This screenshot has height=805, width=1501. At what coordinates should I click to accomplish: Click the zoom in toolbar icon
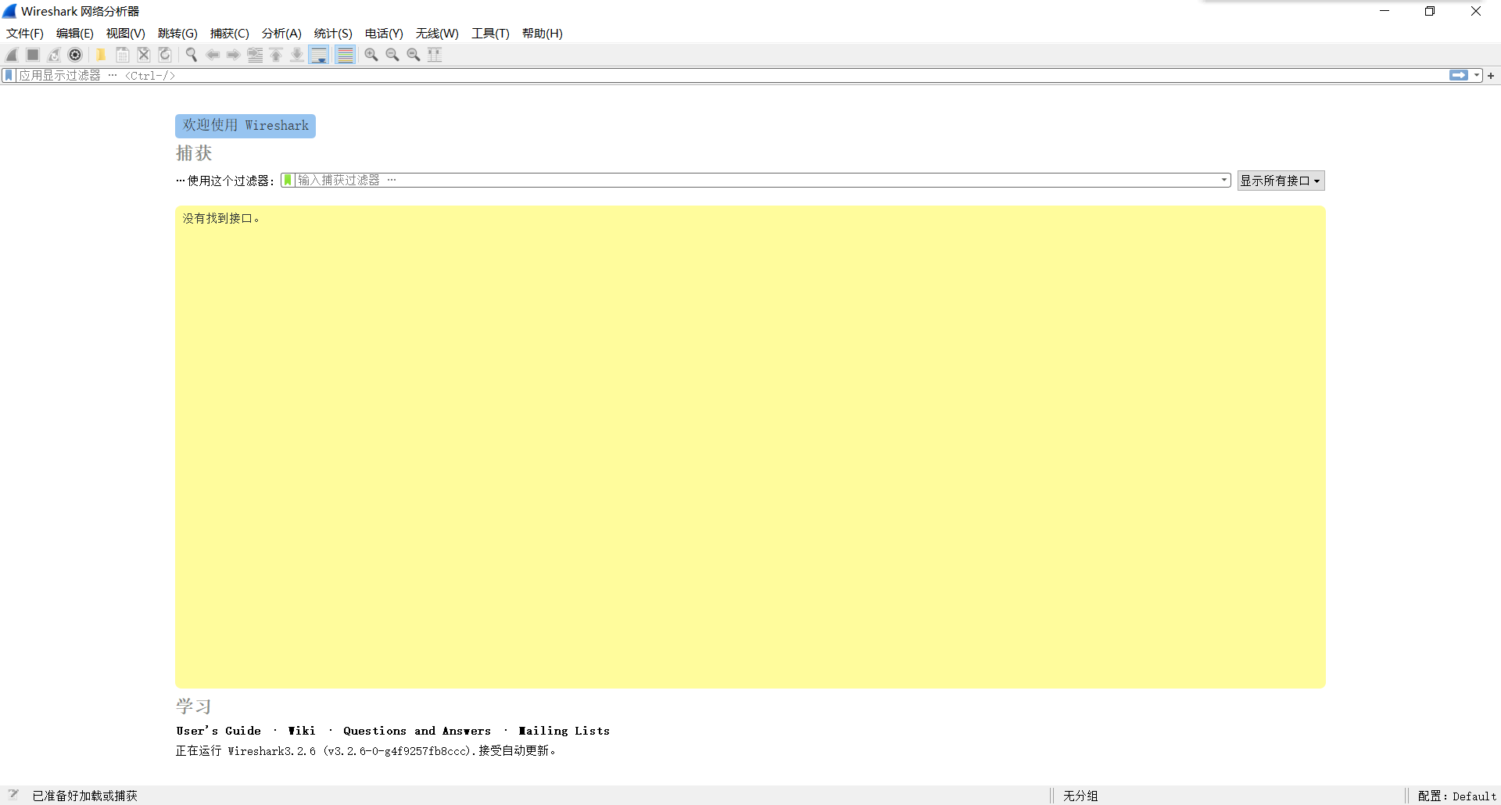click(x=371, y=55)
